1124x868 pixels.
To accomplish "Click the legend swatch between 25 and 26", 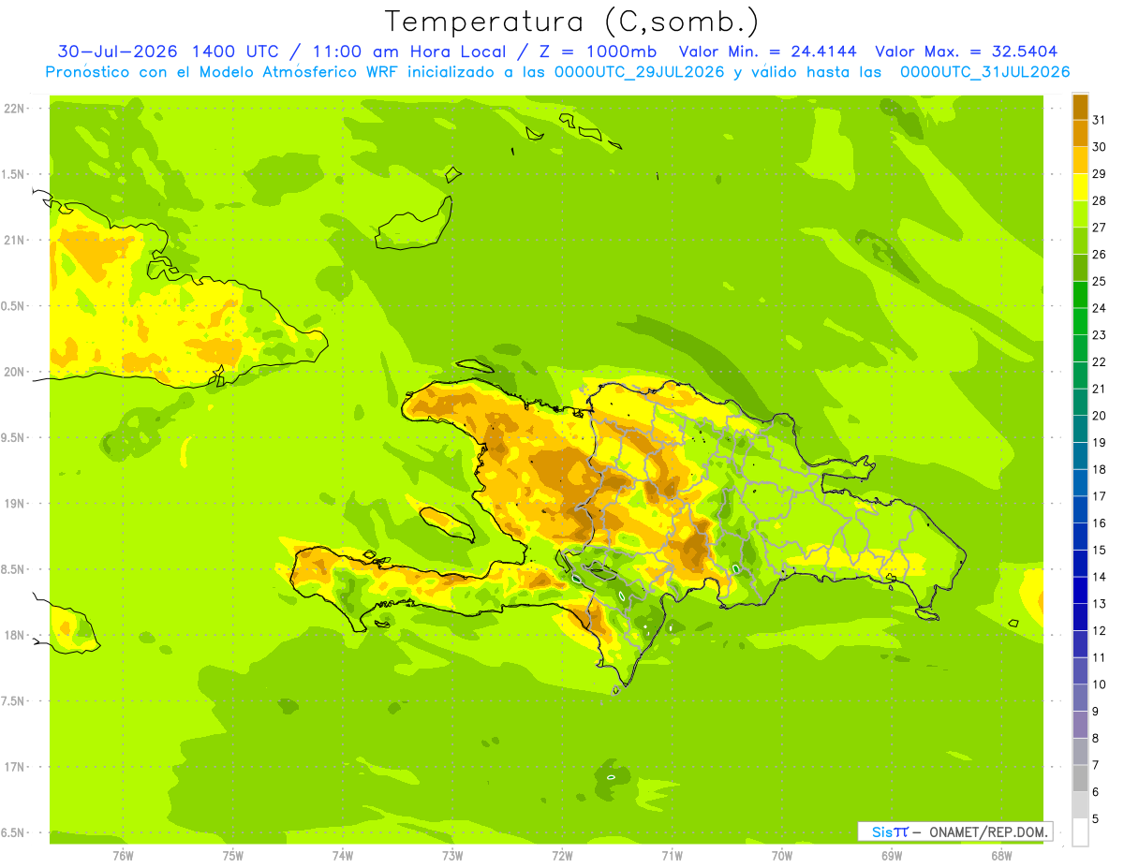I will click(1080, 268).
